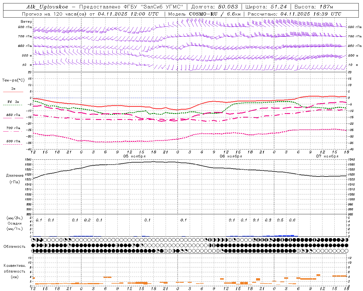Viewport: 363px width, 291px height.
Task: Select the forecast start 04.11.2025 12:00 UTC
Action: point(128,14)
